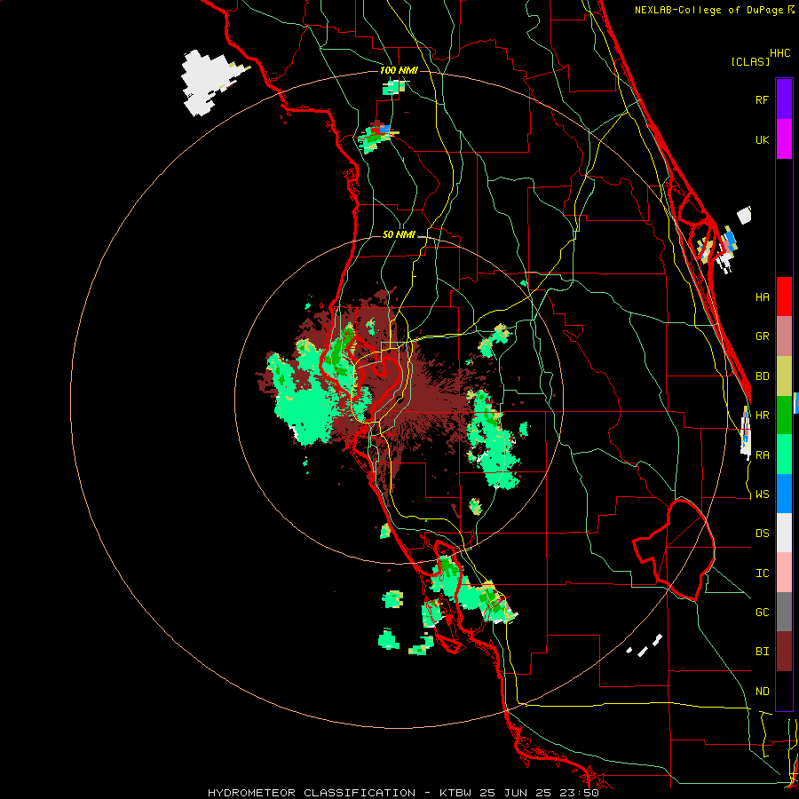Click the UK magenta legend swatch

tap(784, 139)
